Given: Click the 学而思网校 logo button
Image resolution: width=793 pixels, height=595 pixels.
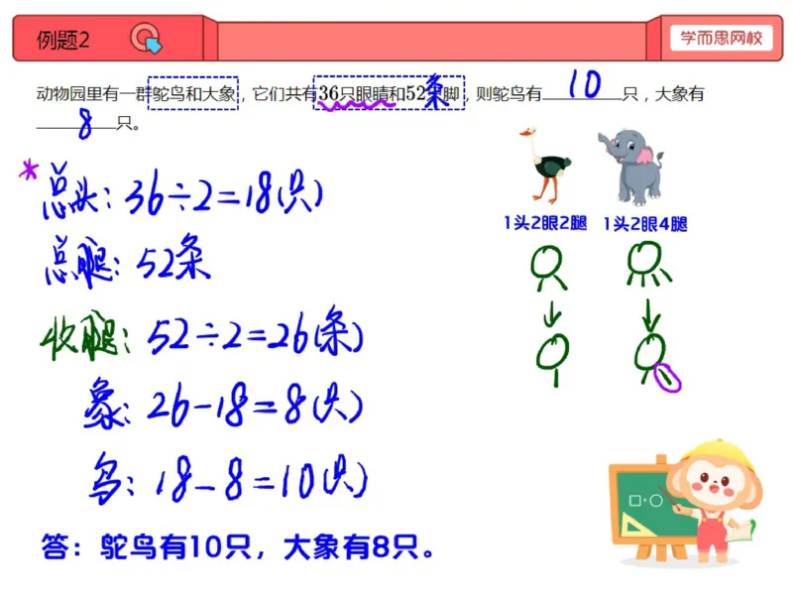Looking at the screenshot, I should pos(722,38).
